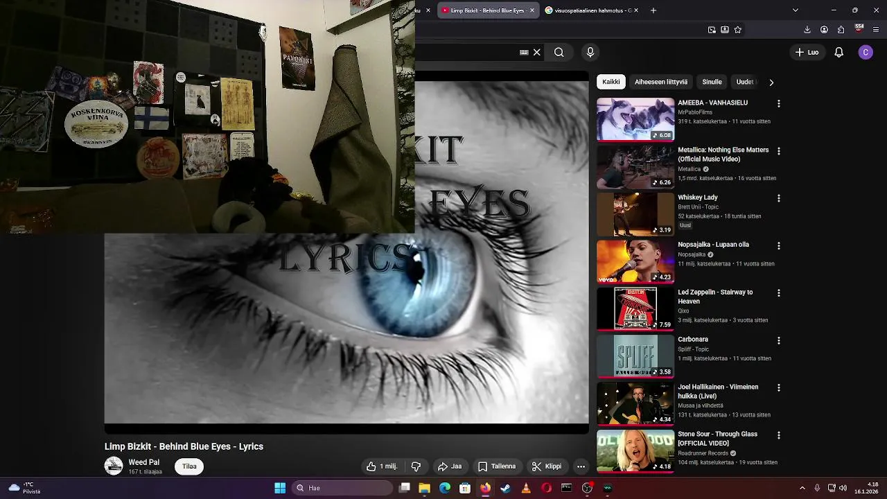Open options menu for AMEEBA - VANHASIELU
Viewport: 887px width, 499px height.
[778, 103]
